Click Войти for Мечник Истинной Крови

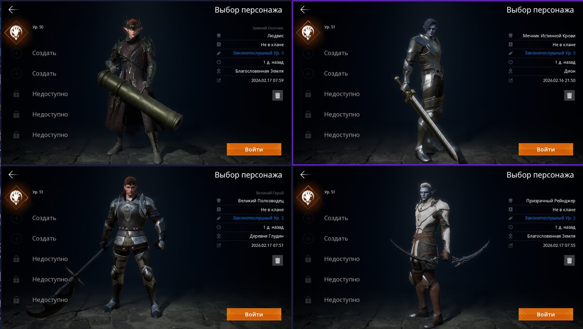[546, 149]
